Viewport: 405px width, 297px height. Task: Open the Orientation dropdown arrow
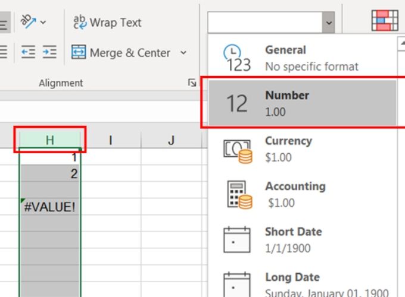(x=43, y=23)
